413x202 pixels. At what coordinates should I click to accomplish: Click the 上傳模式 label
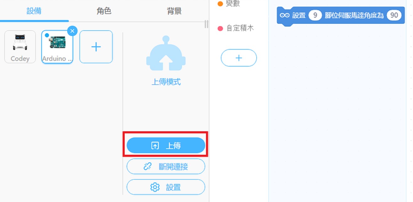pos(166,82)
